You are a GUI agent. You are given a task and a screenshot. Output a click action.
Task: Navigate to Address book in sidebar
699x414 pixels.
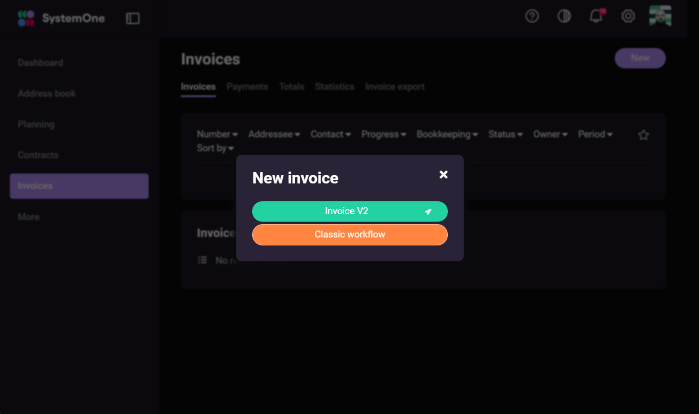point(46,93)
